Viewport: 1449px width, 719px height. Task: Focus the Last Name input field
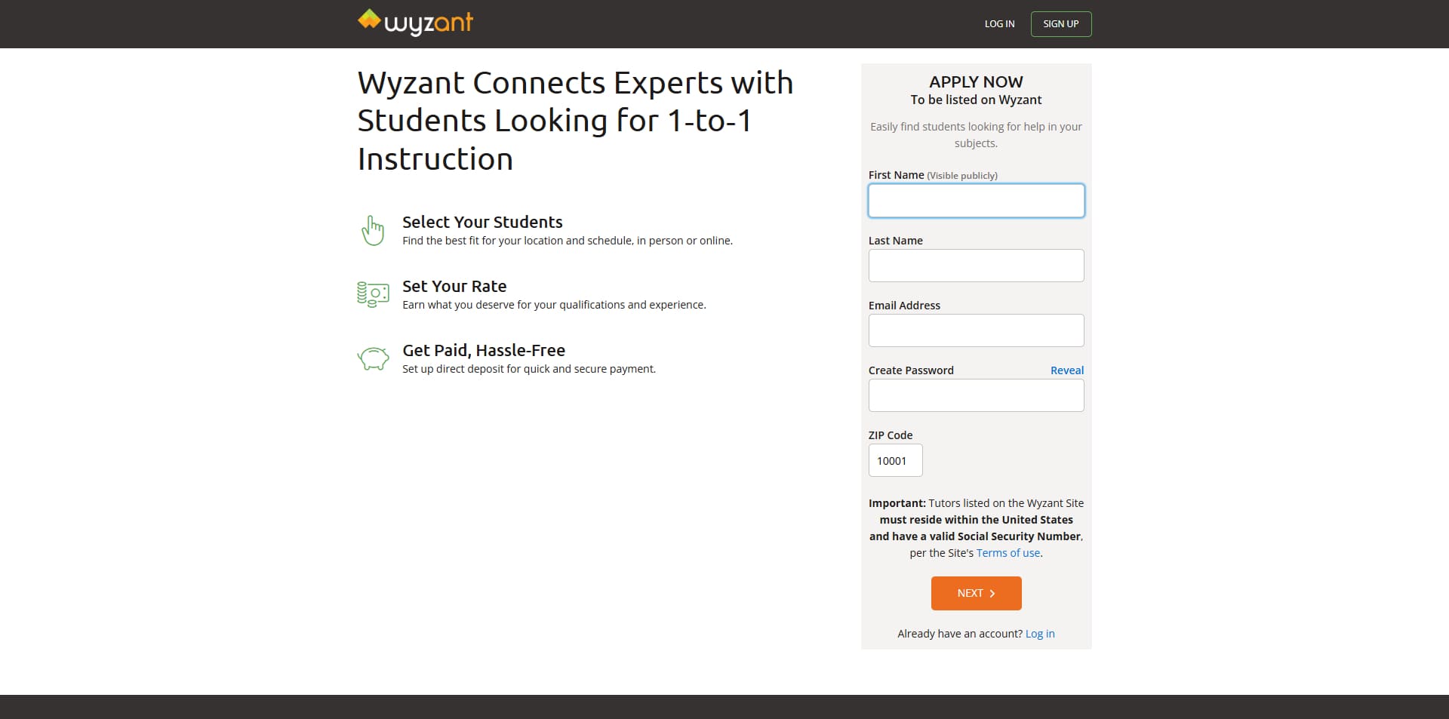(x=977, y=266)
